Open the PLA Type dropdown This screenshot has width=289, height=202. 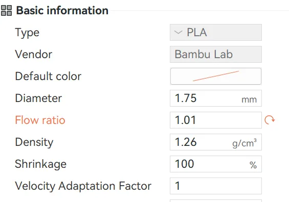click(x=216, y=32)
